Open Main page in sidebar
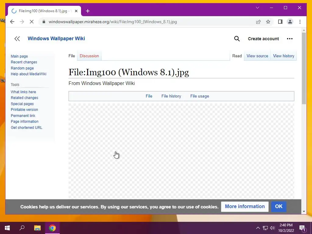 (19, 56)
